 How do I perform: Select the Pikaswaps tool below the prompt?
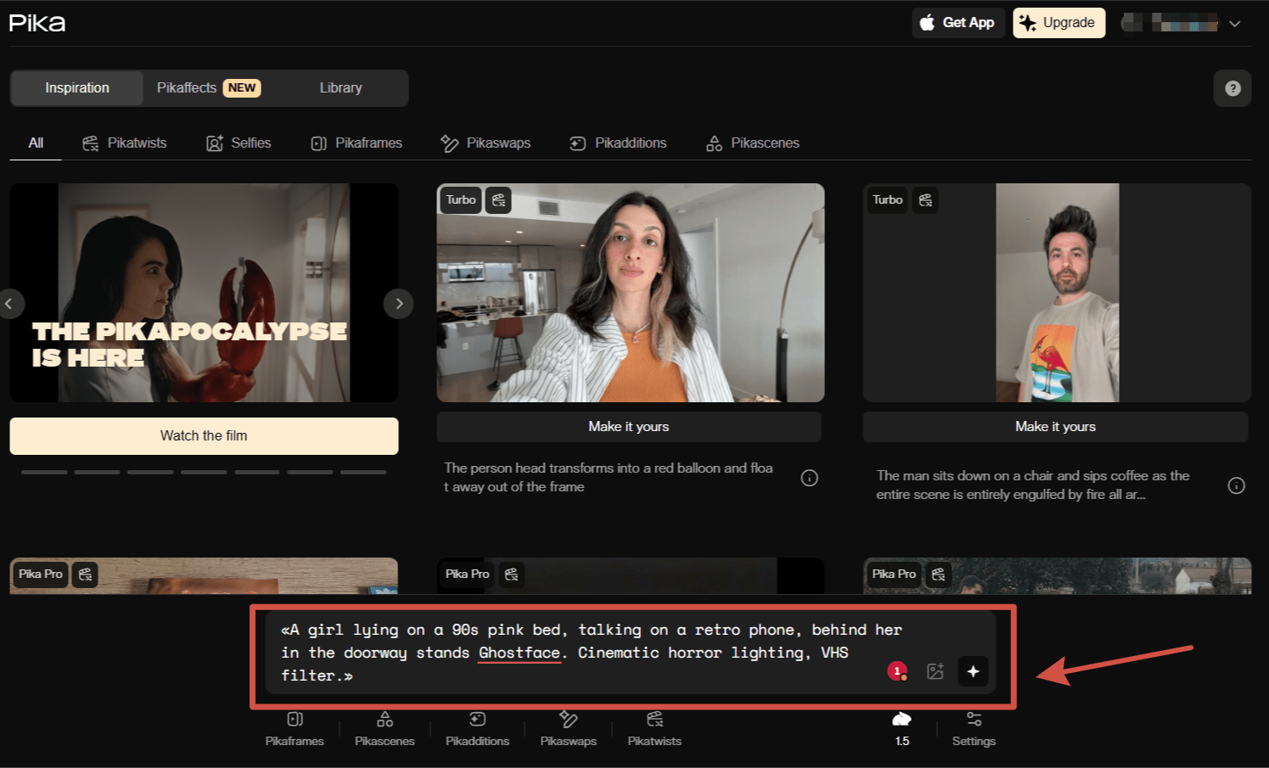pos(569,730)
